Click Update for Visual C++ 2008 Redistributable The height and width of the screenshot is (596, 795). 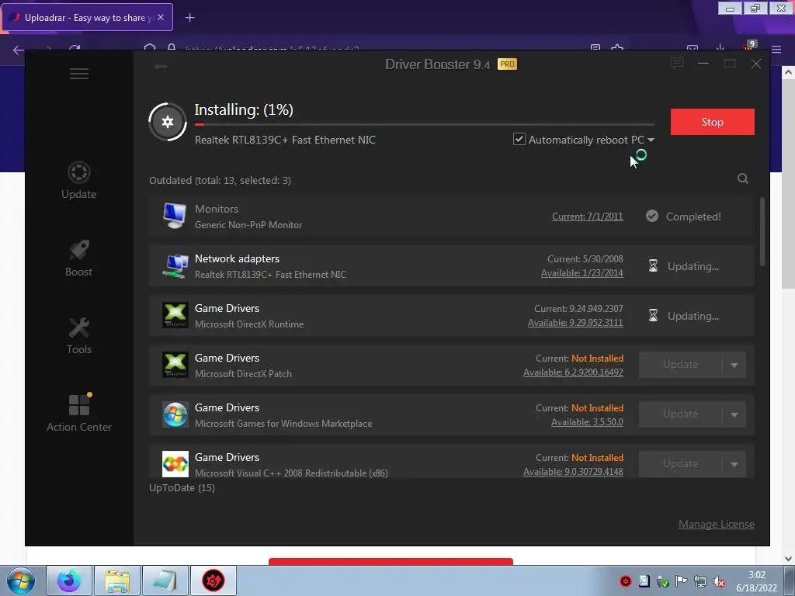point(680,464)
